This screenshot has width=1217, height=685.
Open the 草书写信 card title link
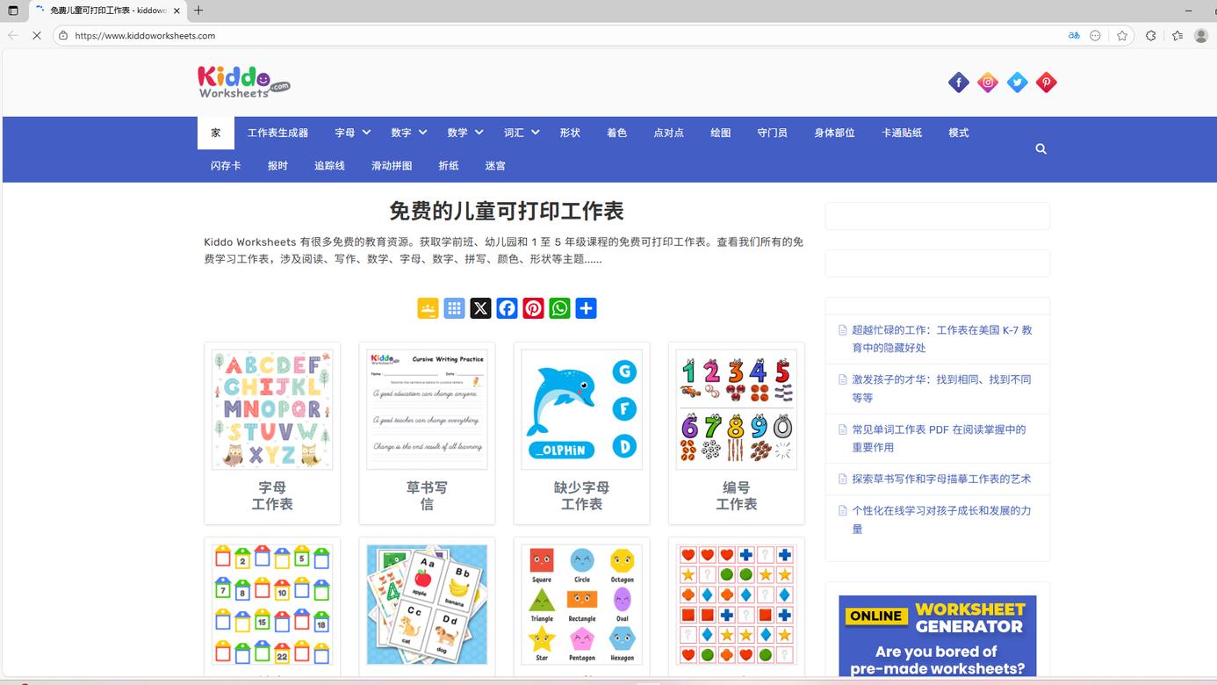click(x=427, y=495)
